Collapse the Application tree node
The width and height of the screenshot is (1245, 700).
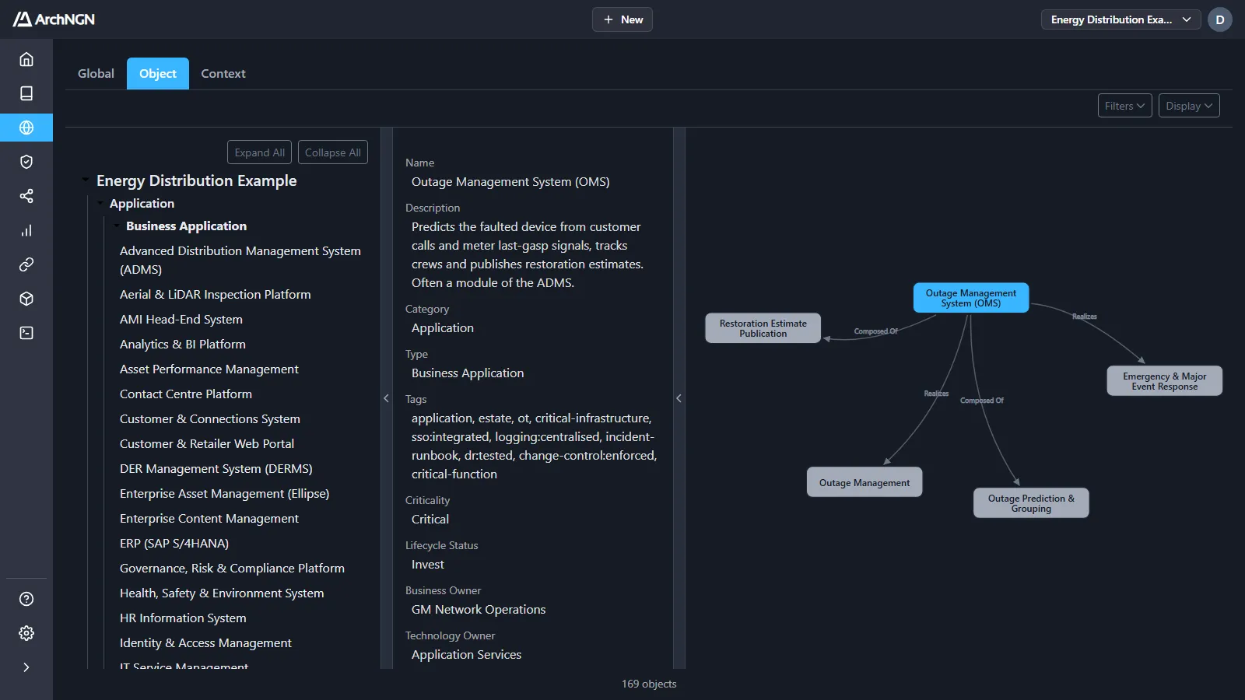[x=100, y=204]
